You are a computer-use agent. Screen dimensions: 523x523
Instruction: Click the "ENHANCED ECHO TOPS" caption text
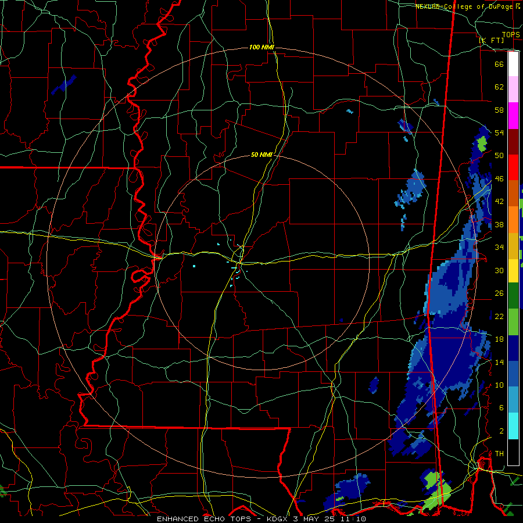204,519
